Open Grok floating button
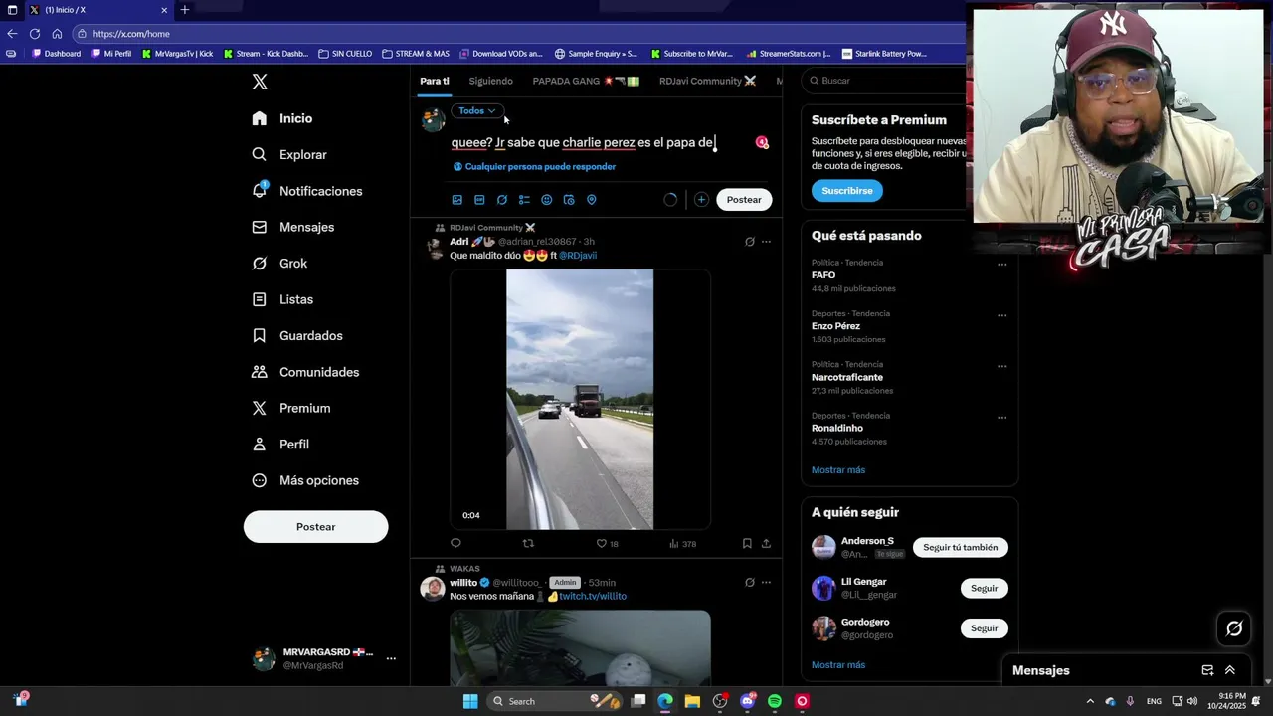 pos(1234,628)
